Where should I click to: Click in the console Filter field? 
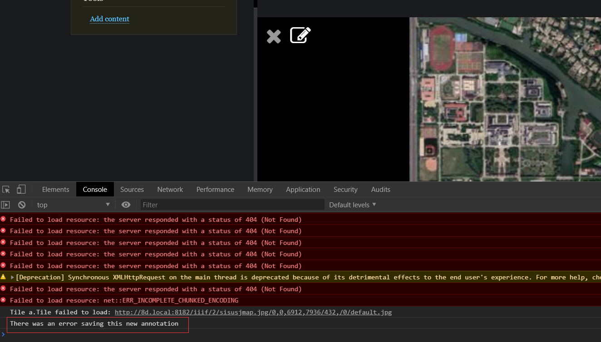click(x=232, y=205)
